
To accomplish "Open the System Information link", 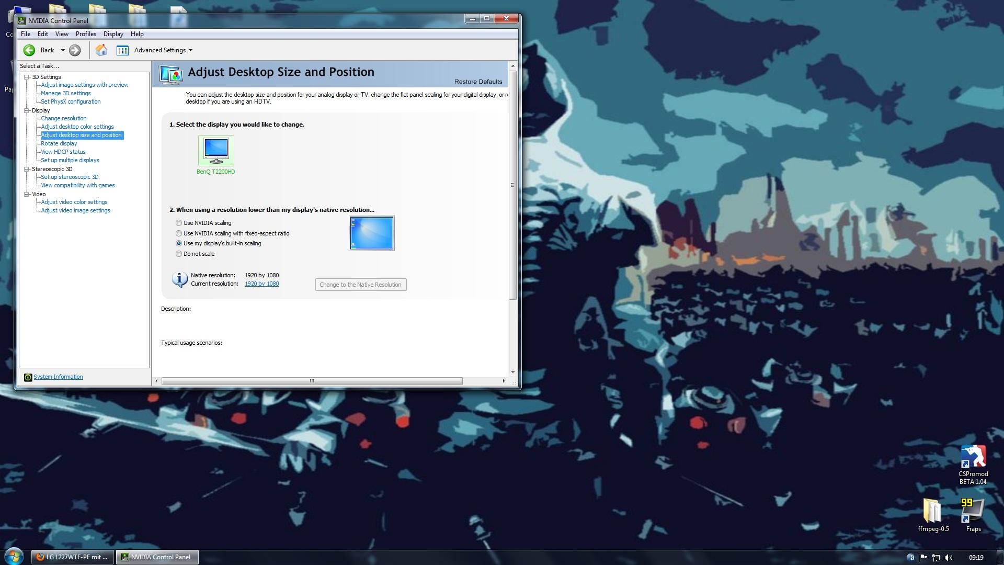I will click(x=58, y=377).
